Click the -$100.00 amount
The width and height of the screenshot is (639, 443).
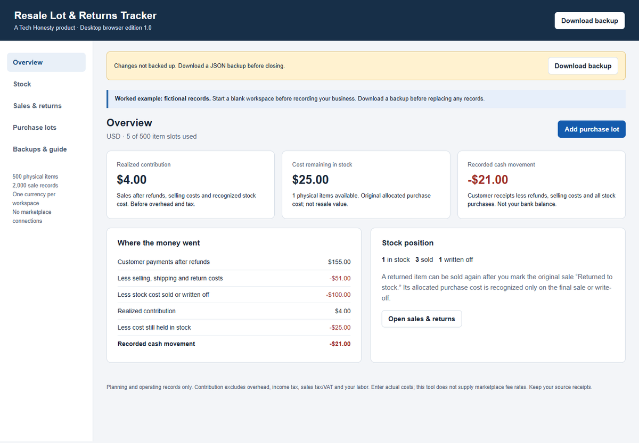pyautogui.click(x=339, y=295)
